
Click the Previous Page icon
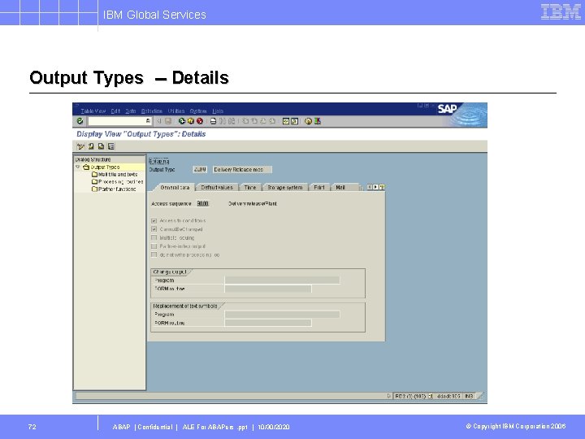(x=254, y=121)
